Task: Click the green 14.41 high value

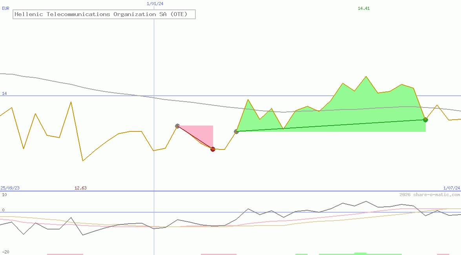Action: [364, 8]
